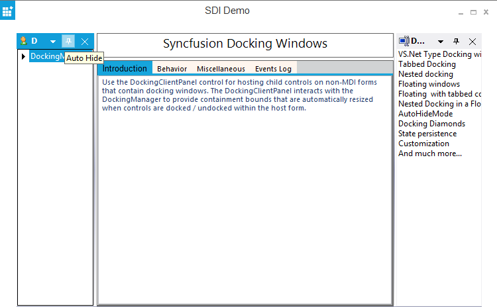The width and height of the screenshot is (497, 307).
Task: Click the "State persistence" list item
Action: click(427, 134)
